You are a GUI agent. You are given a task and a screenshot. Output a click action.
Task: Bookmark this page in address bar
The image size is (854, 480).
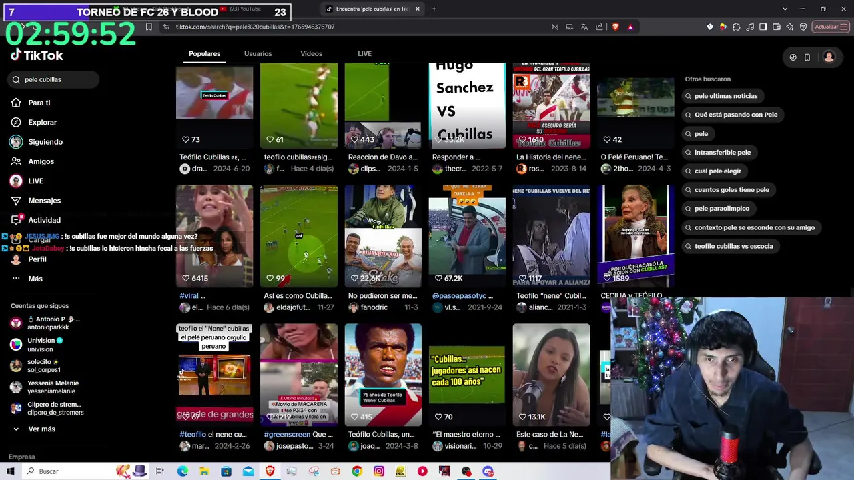[x=149, y=27]
